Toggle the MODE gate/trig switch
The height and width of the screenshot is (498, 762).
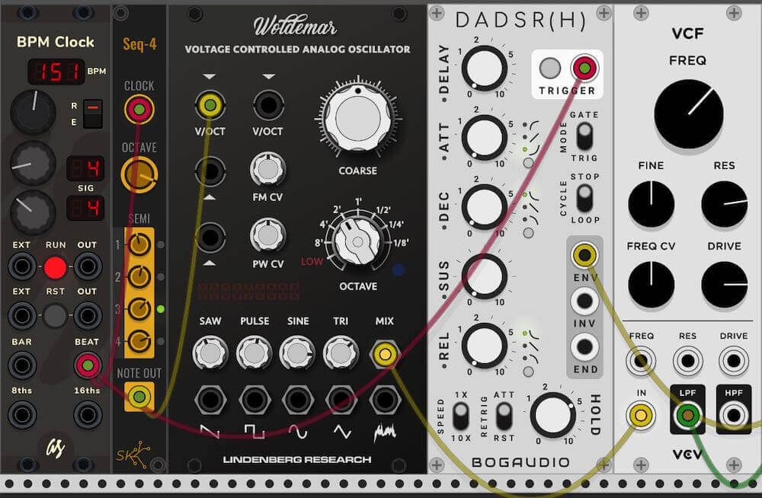[584, 136]
